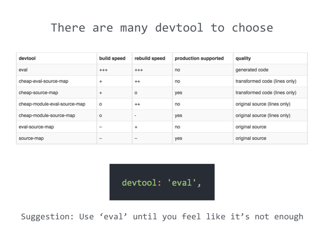The height and width of the screenshot is (243, 324).
Task: Click 'original source' in the source-map row
Action: coord(251,138)
